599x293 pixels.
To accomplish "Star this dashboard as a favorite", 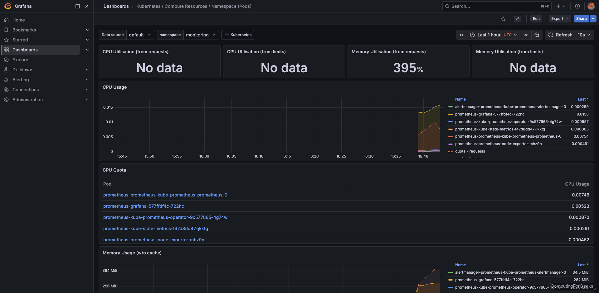I will [x=503, y=19].
